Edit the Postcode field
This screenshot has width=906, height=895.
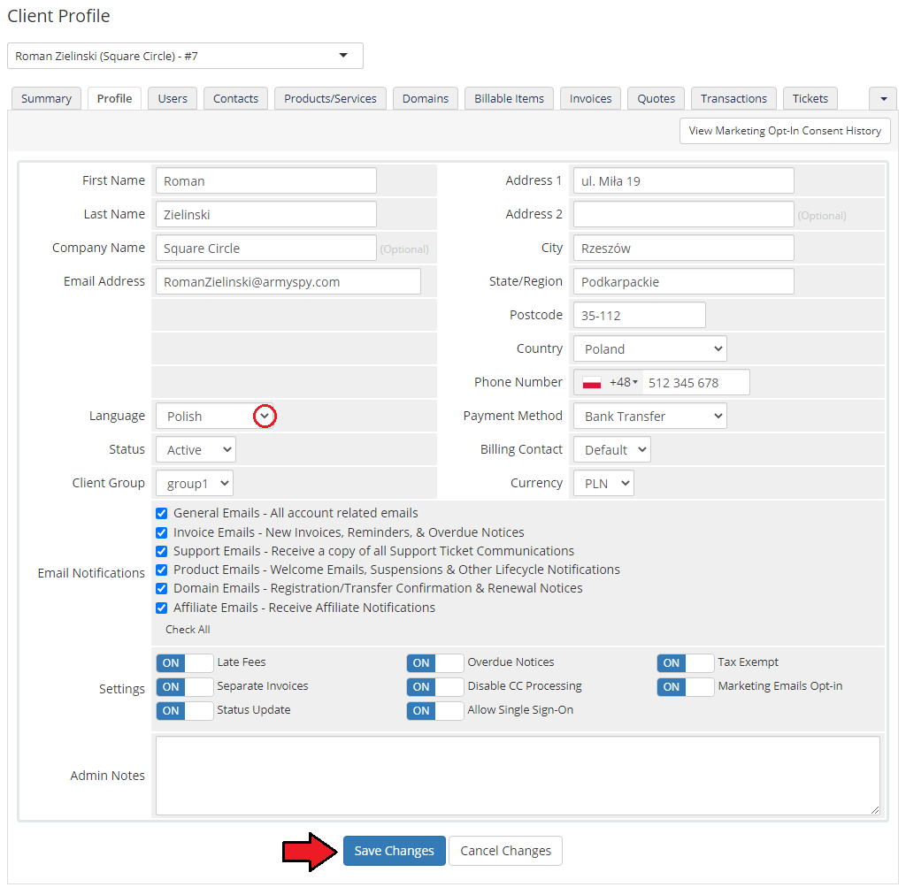tap(639, 315)
